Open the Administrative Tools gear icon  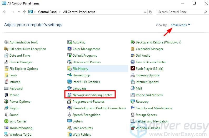coord(6,42)
